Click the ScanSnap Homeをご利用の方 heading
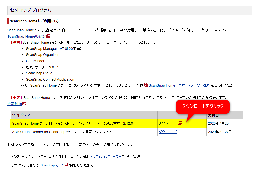 [x=34, y=21]
